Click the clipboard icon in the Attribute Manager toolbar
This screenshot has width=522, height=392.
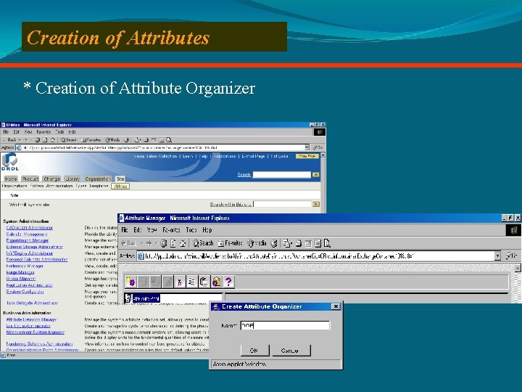click(x=204, y=282)
